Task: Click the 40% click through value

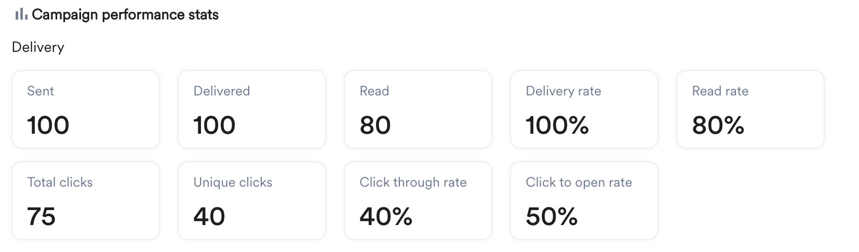Action: click(386, 217)
